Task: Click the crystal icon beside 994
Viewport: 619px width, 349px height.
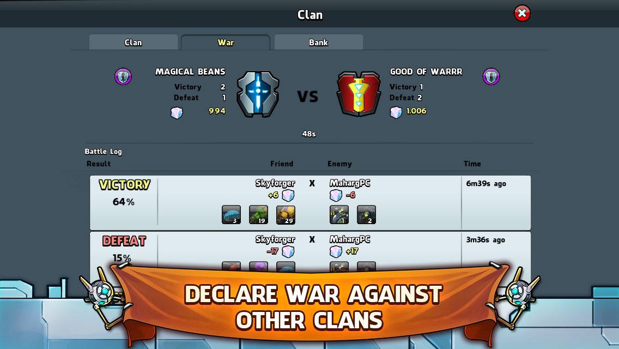Action: click(177, 113)
